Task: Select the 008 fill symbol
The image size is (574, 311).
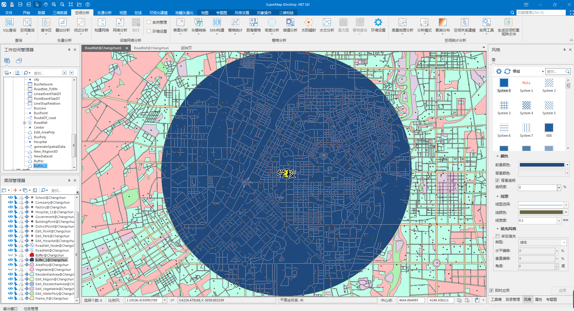Action: pos(549,130)
